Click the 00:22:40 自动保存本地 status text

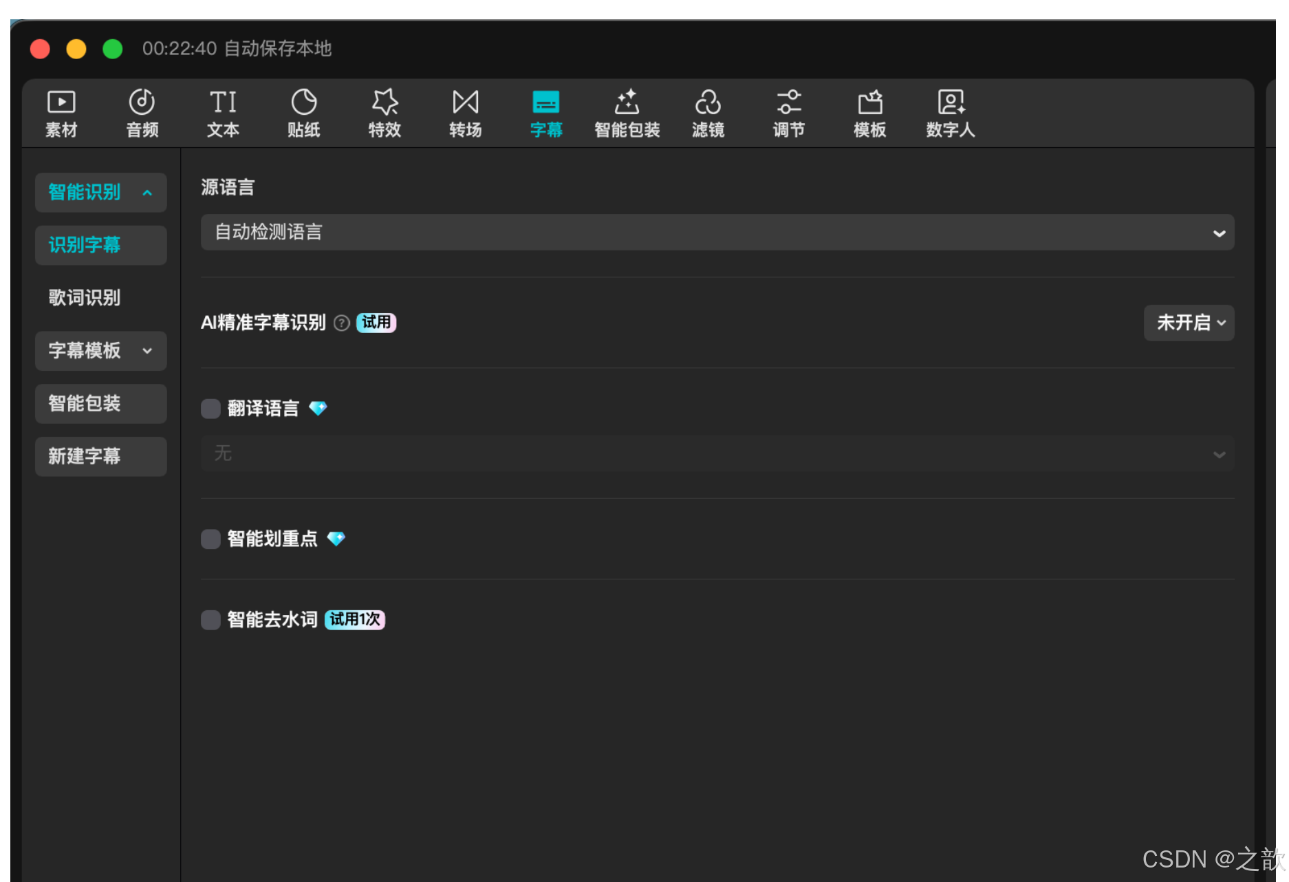pos(237,48)
